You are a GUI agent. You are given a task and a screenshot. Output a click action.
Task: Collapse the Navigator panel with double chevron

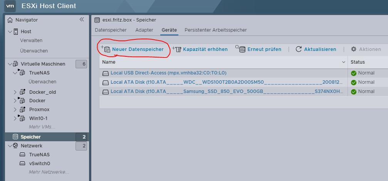coord(82,20)
